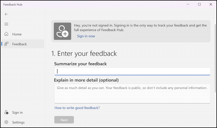Image resolution: width=217 pixels, height=128 pixels.
Task: Minimize the Feedback Hub window
Action: [x=188, y=4]
